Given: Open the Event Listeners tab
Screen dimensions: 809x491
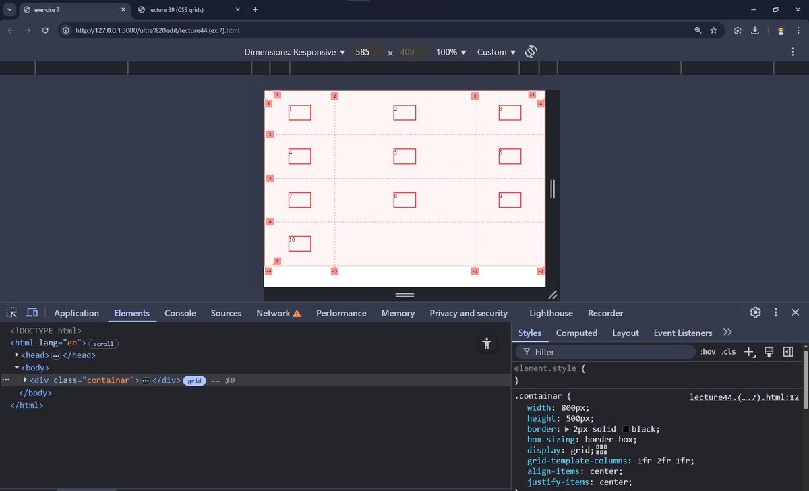Looking at the screenshot, I should click(683, 333).
